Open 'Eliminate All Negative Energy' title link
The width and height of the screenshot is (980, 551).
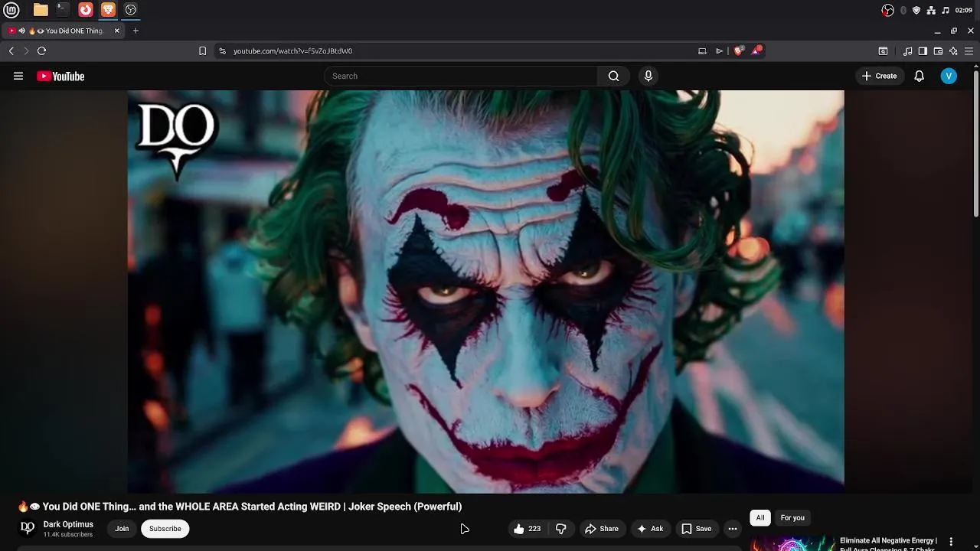pos(888,544)
